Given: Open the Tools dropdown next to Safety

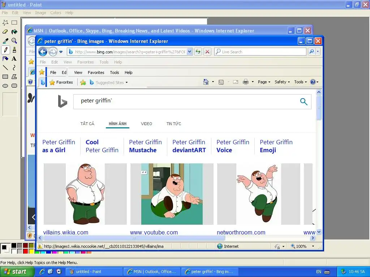Looking at the screenshot, I should coord(300,82).
